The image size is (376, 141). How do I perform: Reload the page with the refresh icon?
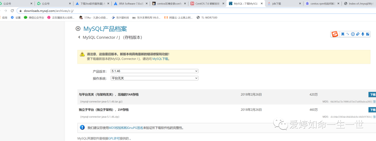pos(12,11)
